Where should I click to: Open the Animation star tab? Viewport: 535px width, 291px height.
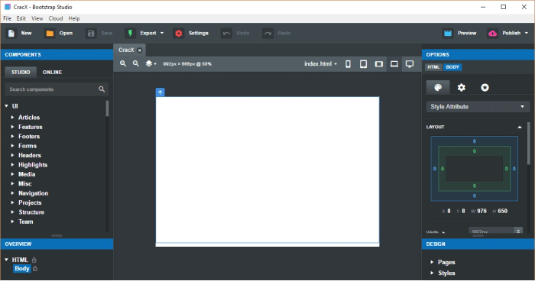(x=485, y=88)
